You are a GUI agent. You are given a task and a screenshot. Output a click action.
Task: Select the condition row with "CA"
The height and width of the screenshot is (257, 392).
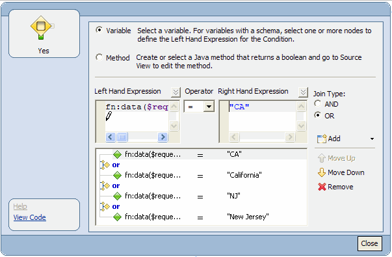tap(209, 154)
